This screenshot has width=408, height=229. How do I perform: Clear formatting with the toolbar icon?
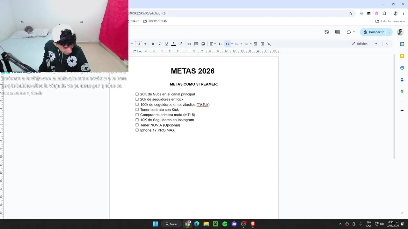269,44
